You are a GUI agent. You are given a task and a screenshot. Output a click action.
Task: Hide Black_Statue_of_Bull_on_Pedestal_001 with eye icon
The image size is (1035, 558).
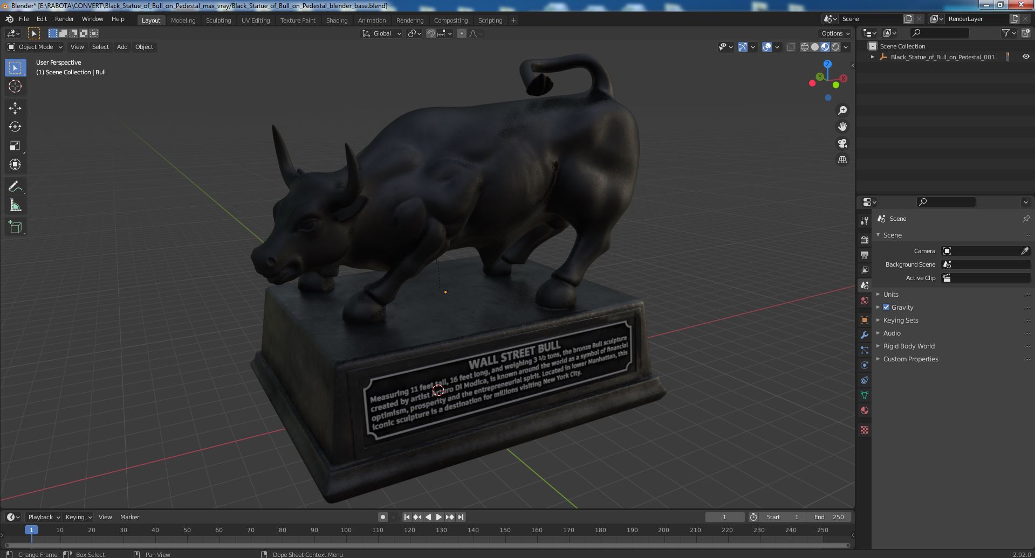point(1026,57)
